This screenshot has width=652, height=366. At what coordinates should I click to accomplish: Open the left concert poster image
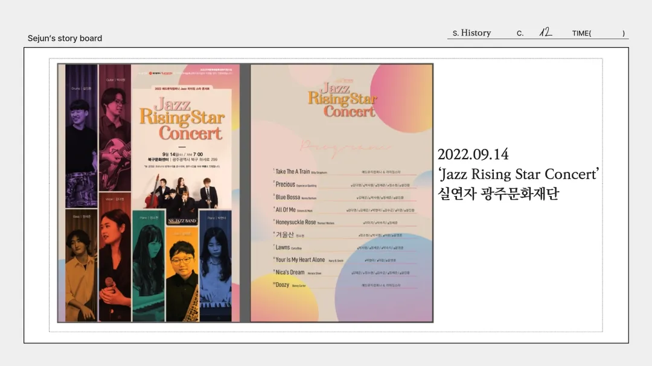pyautogui.click(x=149, y=193)
